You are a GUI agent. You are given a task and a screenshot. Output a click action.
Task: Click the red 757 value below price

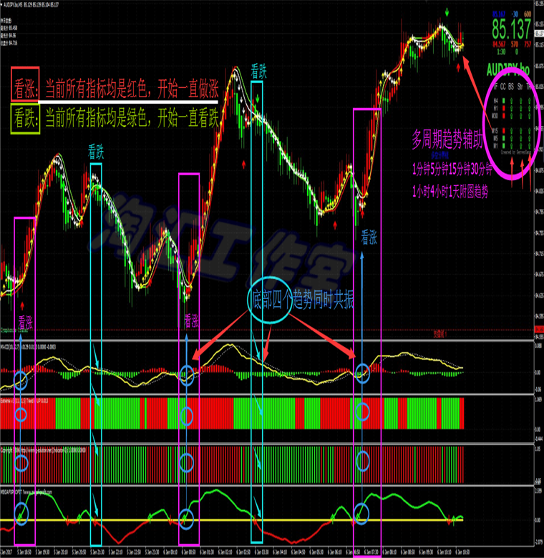[528, 44]
